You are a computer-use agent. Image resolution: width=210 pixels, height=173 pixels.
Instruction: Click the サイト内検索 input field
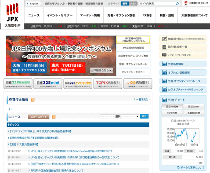click(157, 4)
